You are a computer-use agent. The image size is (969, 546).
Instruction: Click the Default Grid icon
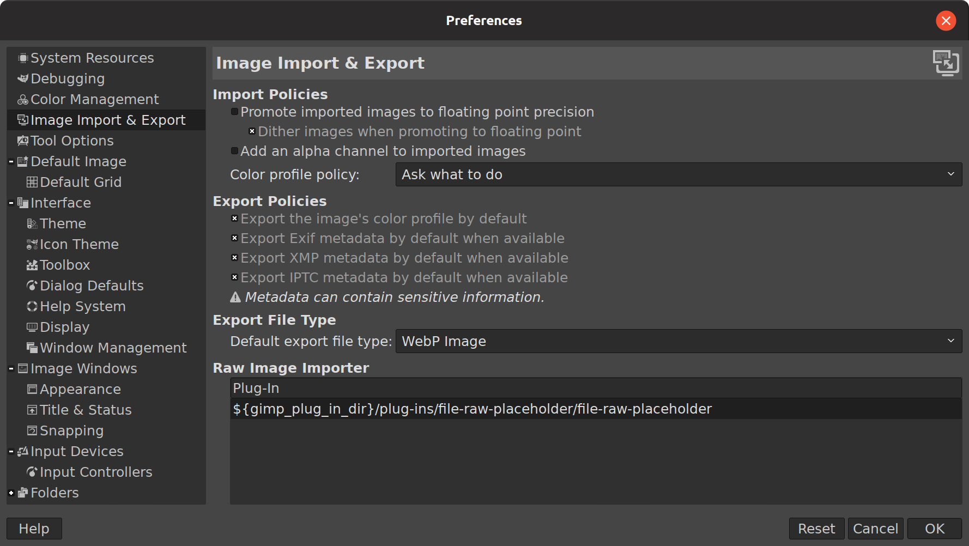point(32,182)
